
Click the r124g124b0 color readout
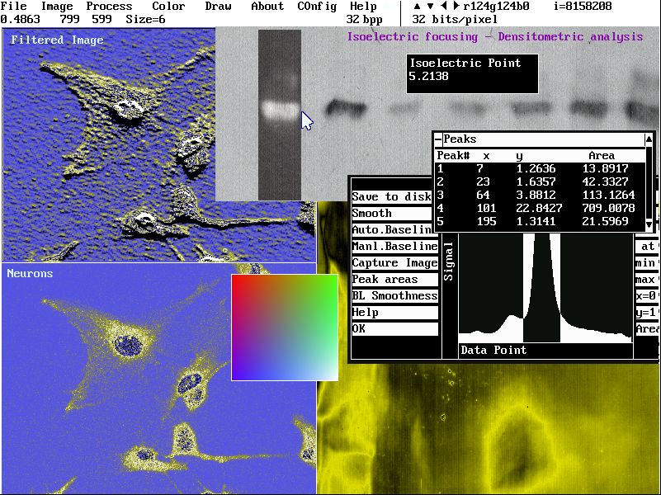[496, 7]
